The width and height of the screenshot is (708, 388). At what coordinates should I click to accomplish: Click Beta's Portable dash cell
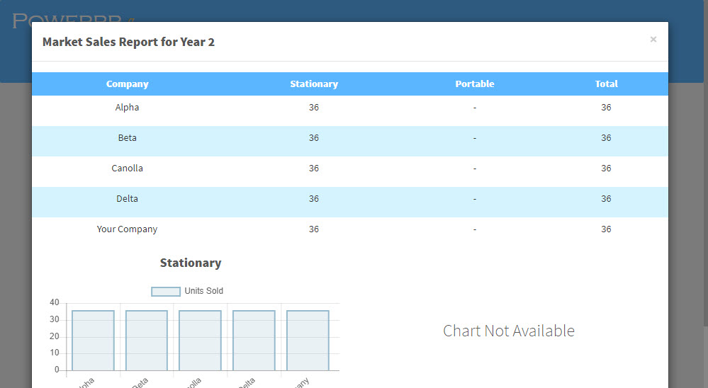pos(475,138)
